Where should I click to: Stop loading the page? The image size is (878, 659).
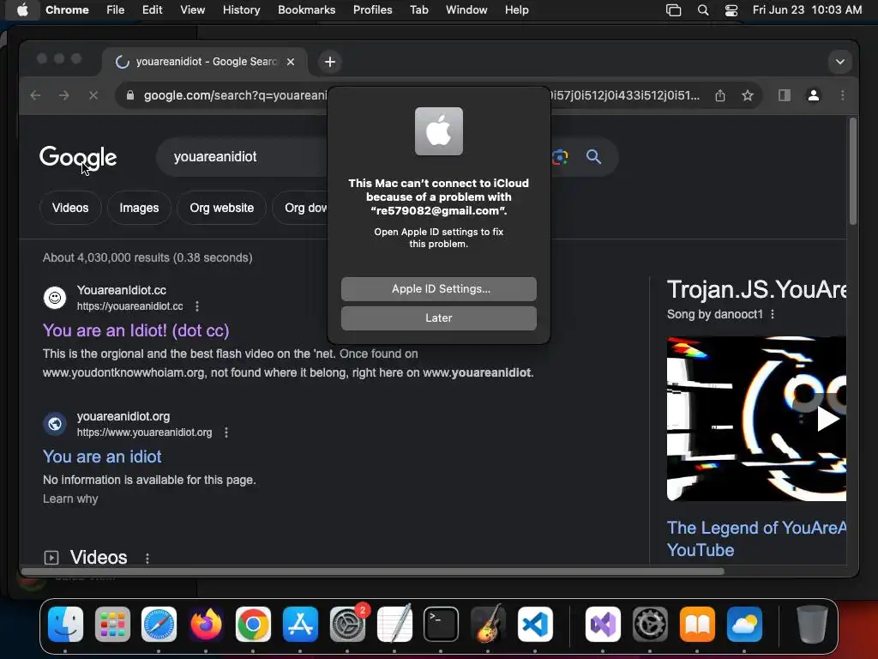pyautogui.click(x=93, y=96)
